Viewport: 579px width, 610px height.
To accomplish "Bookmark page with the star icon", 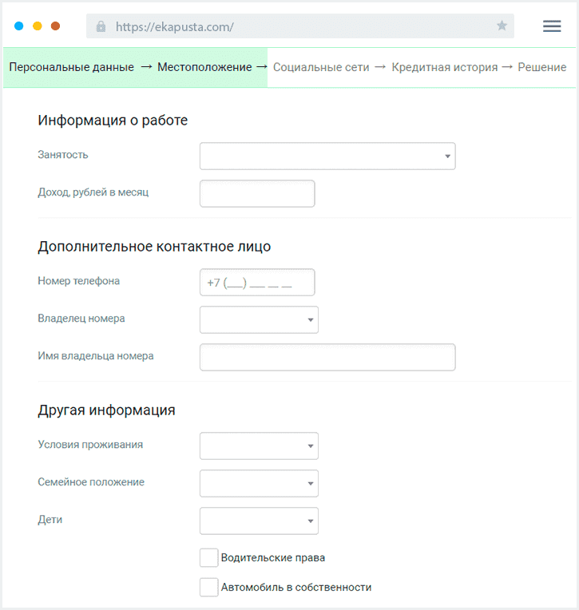I will [x=502, y=26].
